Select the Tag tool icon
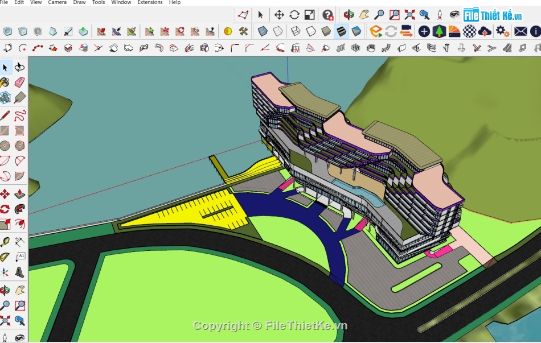Viewport: 541px width, 343px height. click(20, 98)
